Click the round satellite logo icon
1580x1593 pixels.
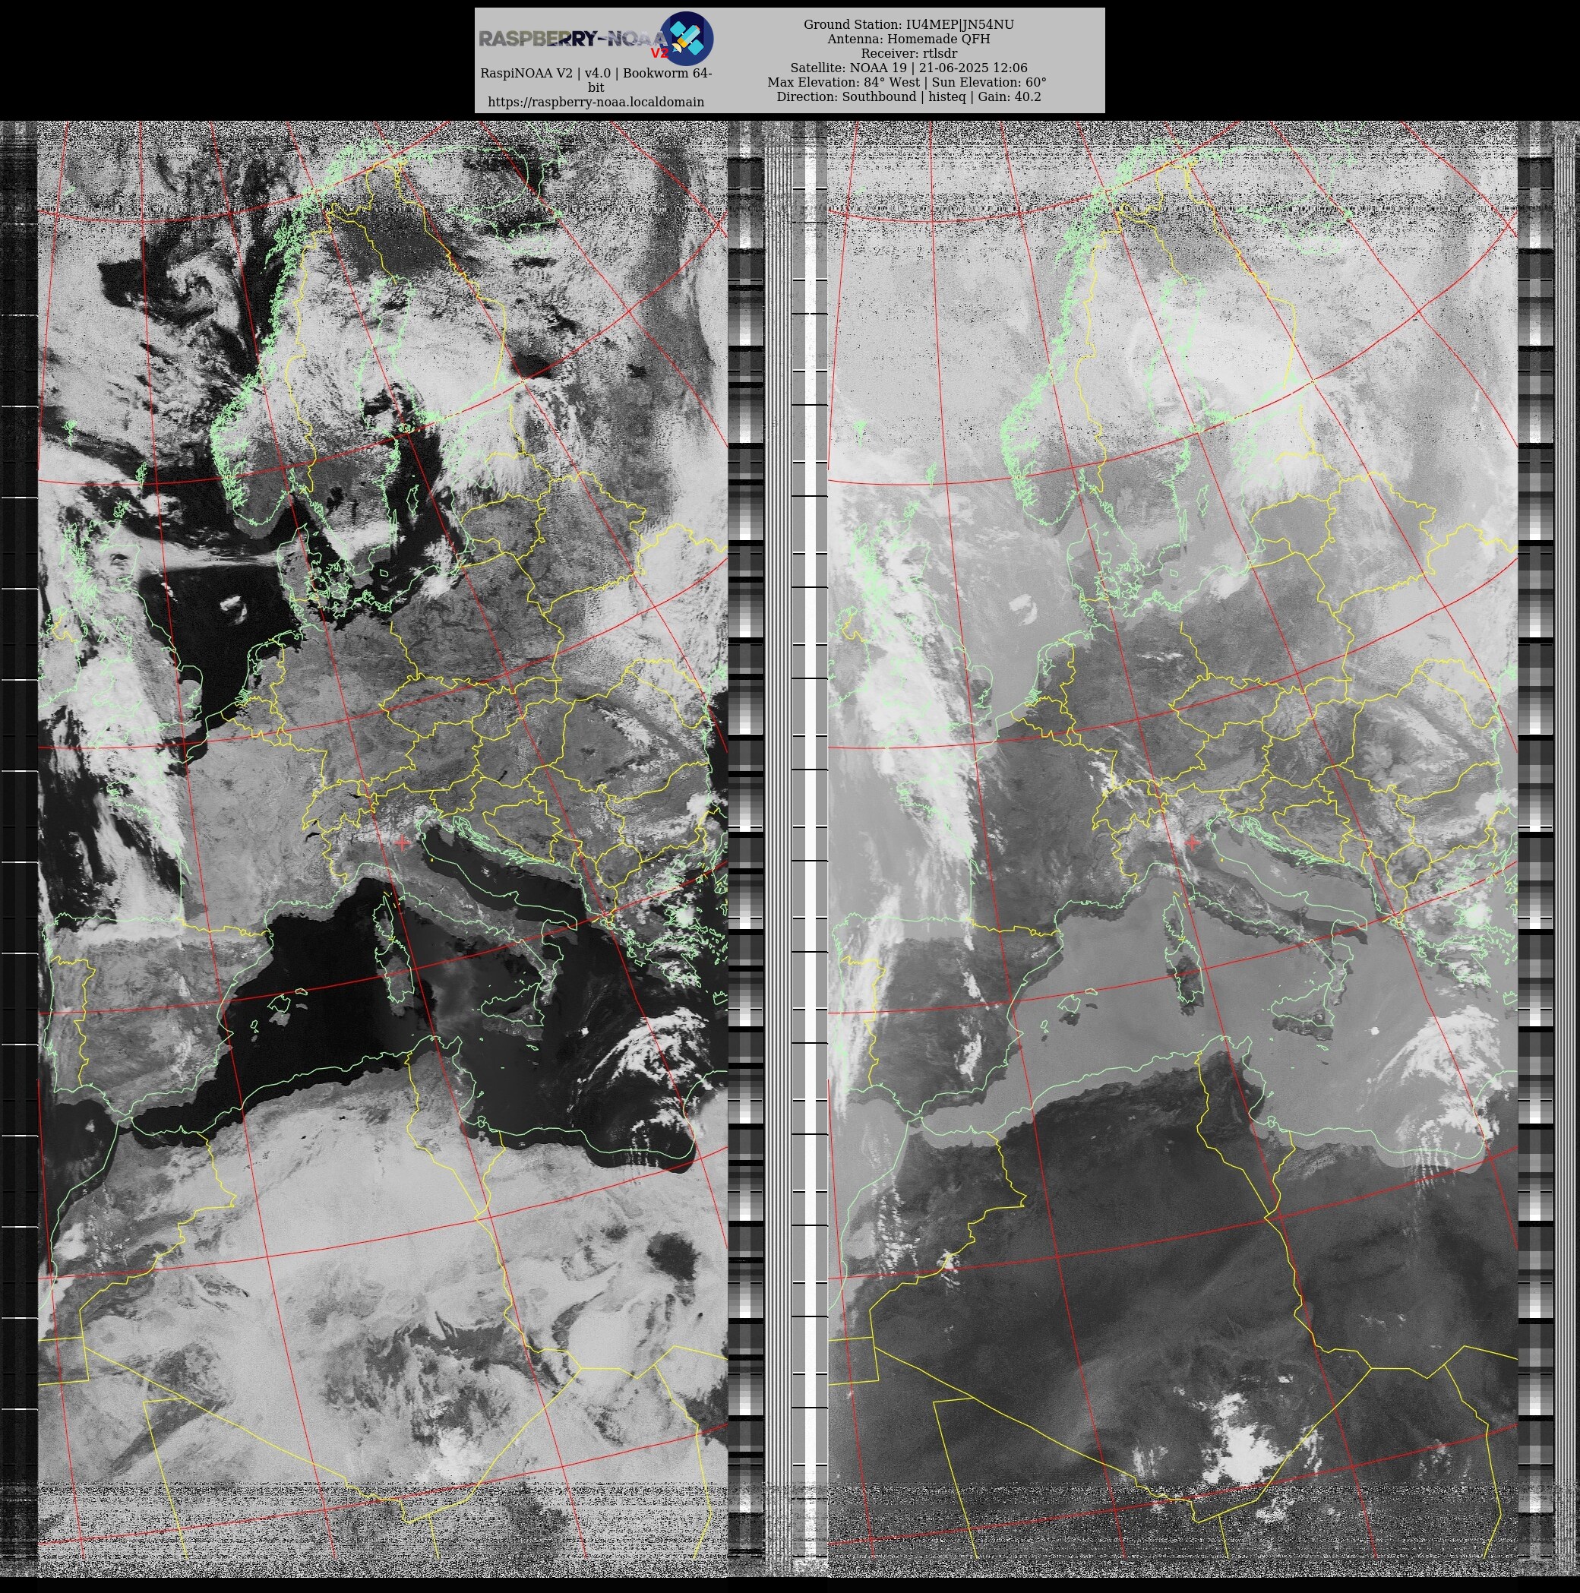(687, 38)
